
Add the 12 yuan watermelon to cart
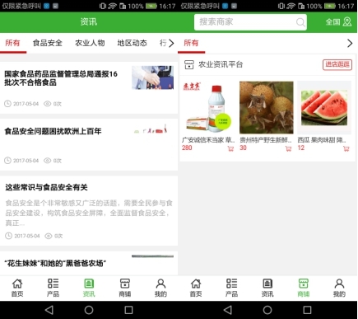click(346, 148)
